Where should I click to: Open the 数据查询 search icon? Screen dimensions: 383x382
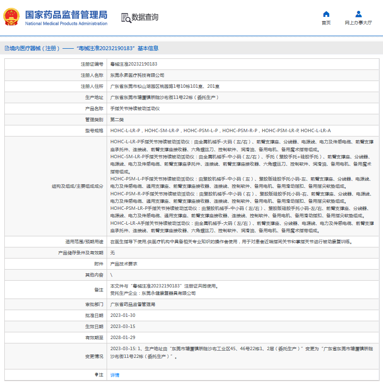pyautogui.click(x=126, y=18)
